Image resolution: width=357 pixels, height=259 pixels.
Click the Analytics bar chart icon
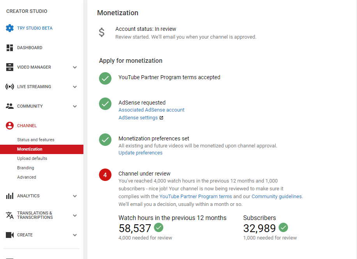(x=10, y=196)
